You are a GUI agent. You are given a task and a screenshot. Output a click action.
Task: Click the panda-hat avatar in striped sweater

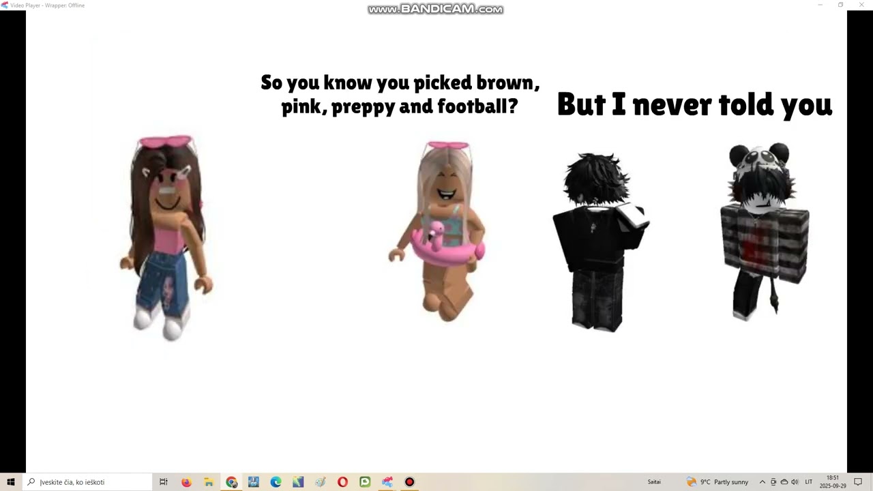click(765, 231)
